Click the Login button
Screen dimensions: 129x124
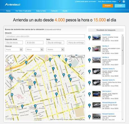coord(120,6)
